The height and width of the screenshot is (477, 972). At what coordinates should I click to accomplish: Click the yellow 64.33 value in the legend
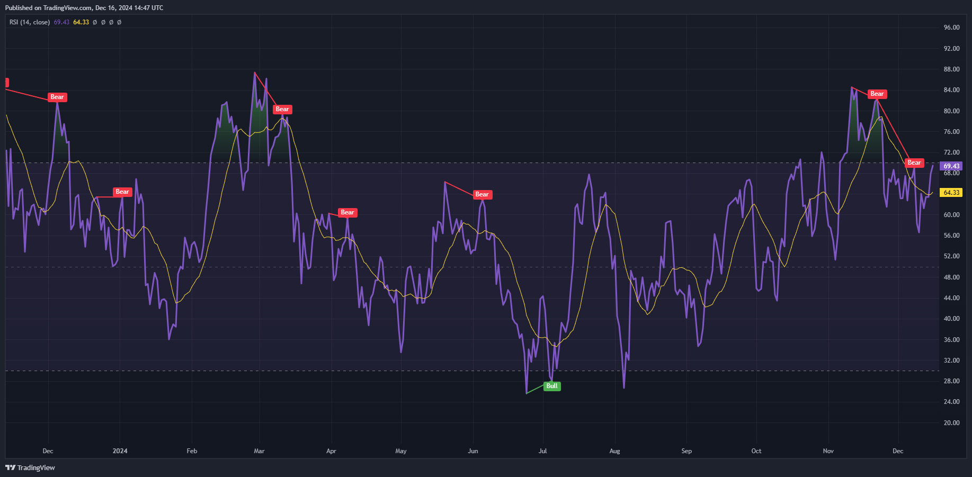coord(81,22)
